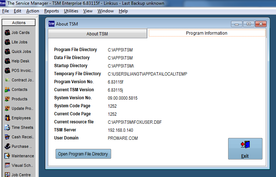Close the About TSM dialog window
This screenshot has width=276, height=177.
click(x=260, y=24)
